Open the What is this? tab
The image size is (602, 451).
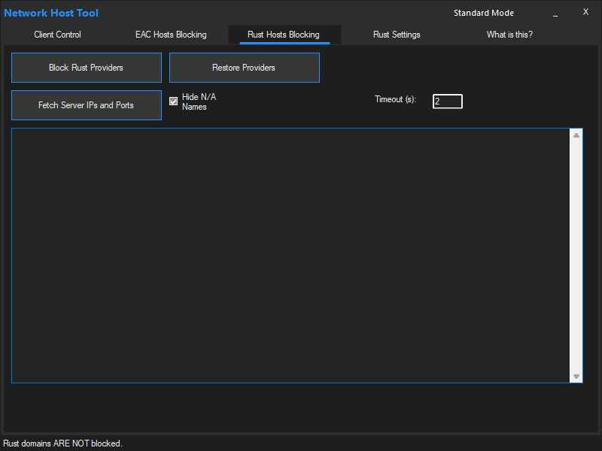point(509,35)
